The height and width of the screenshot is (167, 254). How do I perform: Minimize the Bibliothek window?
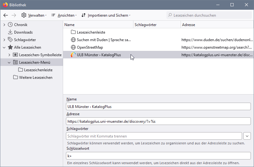(x=218, y=5)
